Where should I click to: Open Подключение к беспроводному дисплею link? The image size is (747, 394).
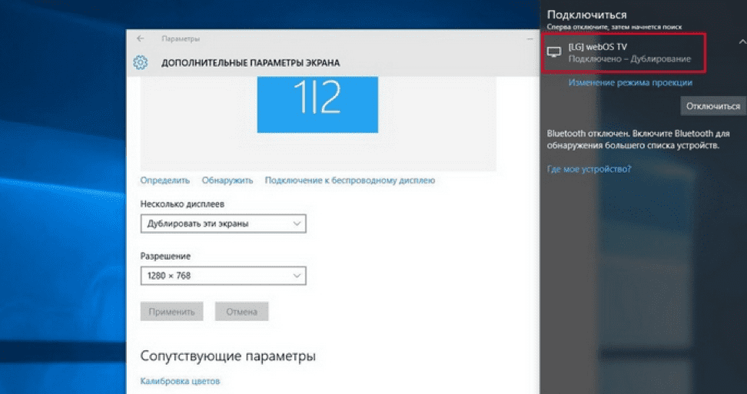pyautogui.click(x=350, y=180)
